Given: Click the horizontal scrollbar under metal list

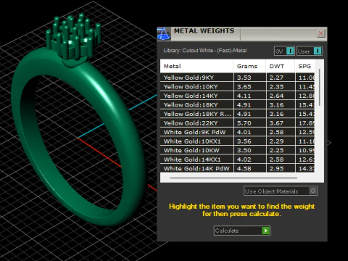Looking at the screenshot, I should (x=233, y=178).
